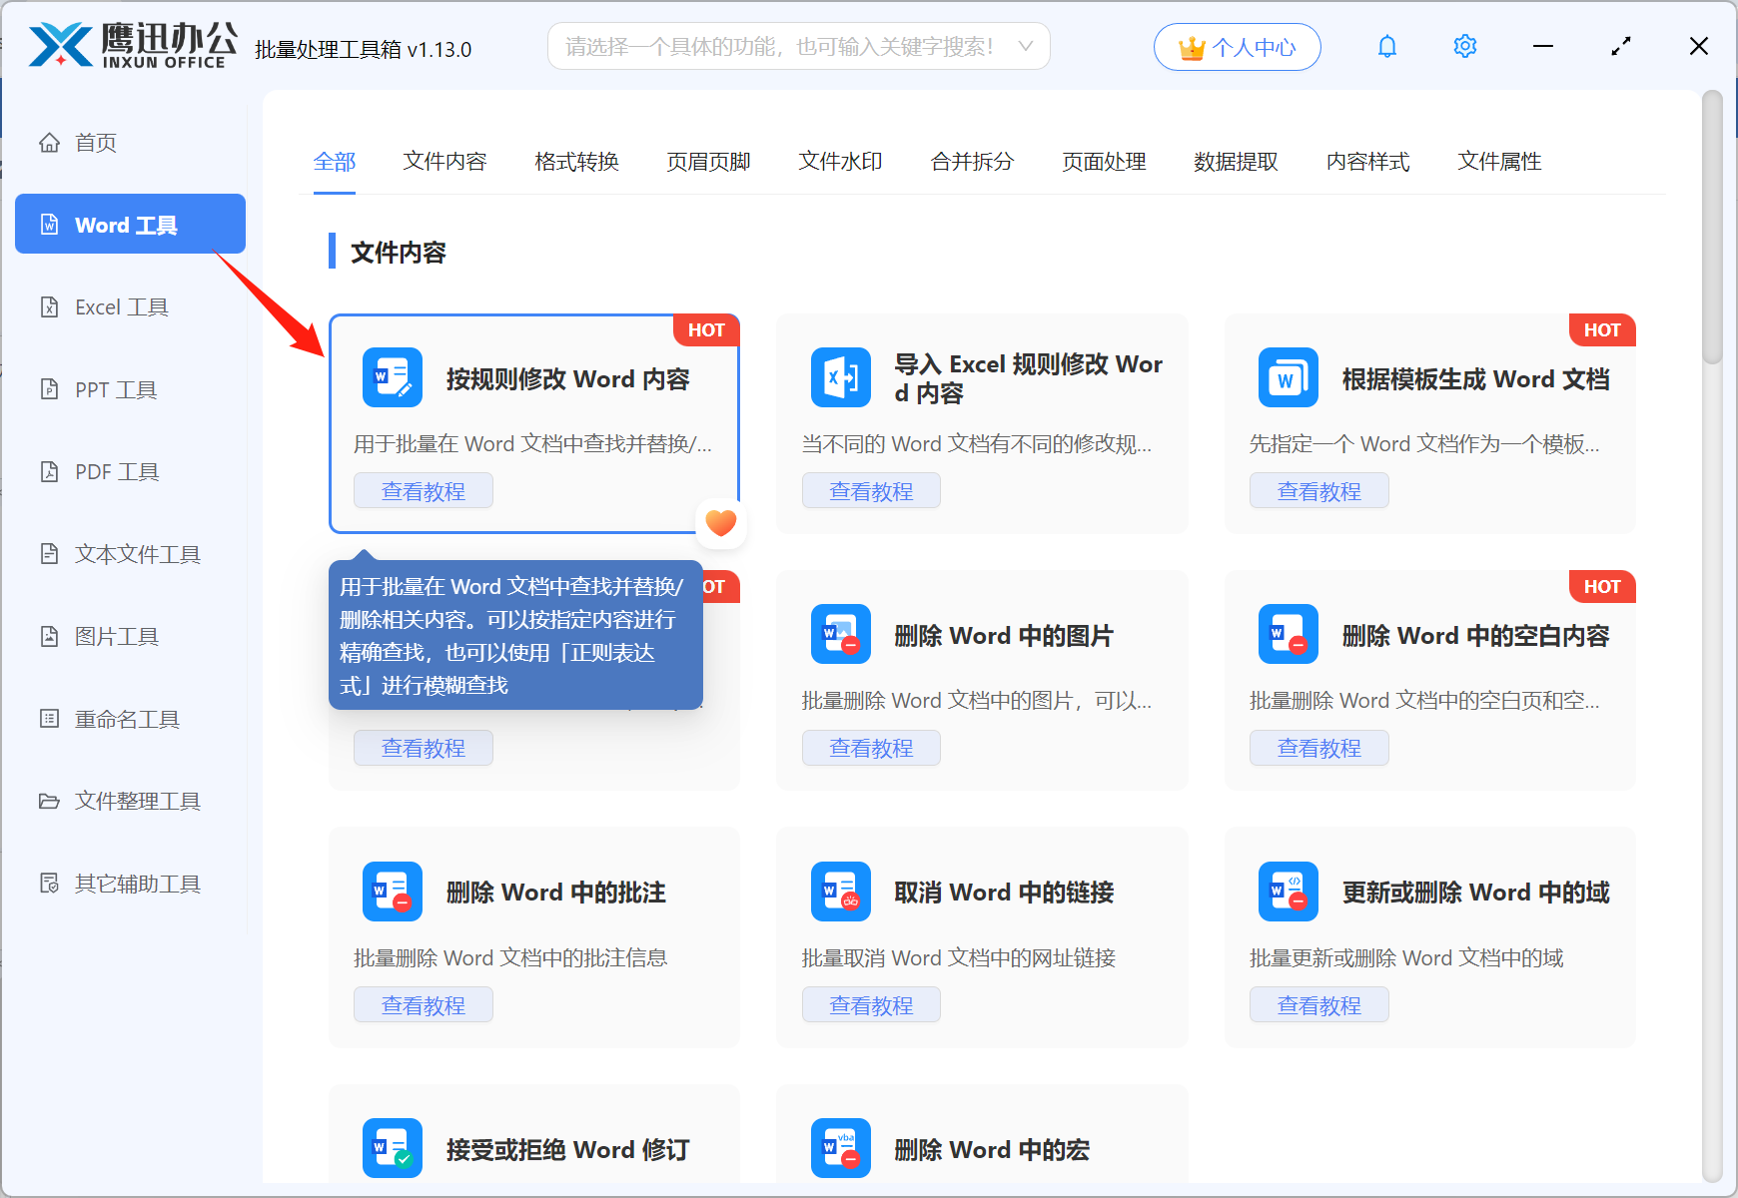Image resolution: width=1738 pixels, height=1198 pixels.
Task: Select 重命名工具 in the sidebar
Action: pos(126,718)
